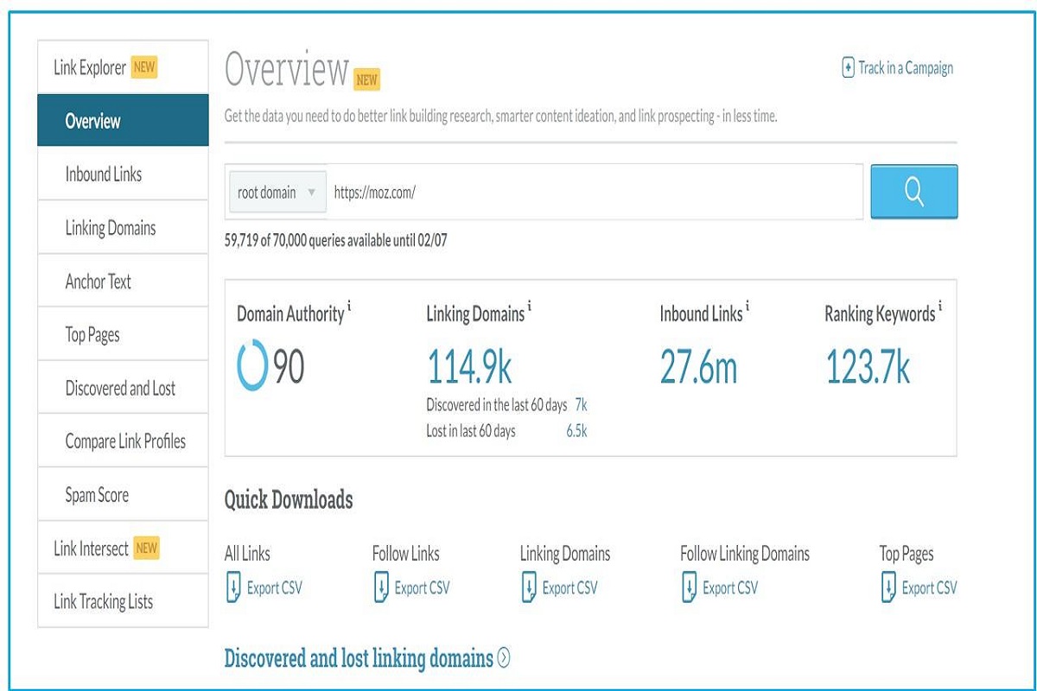Image resolution: width=1037 pixels, height=691 pixels.
Task: Click the 6.5k lost domains link
Action: pos(576,430)
